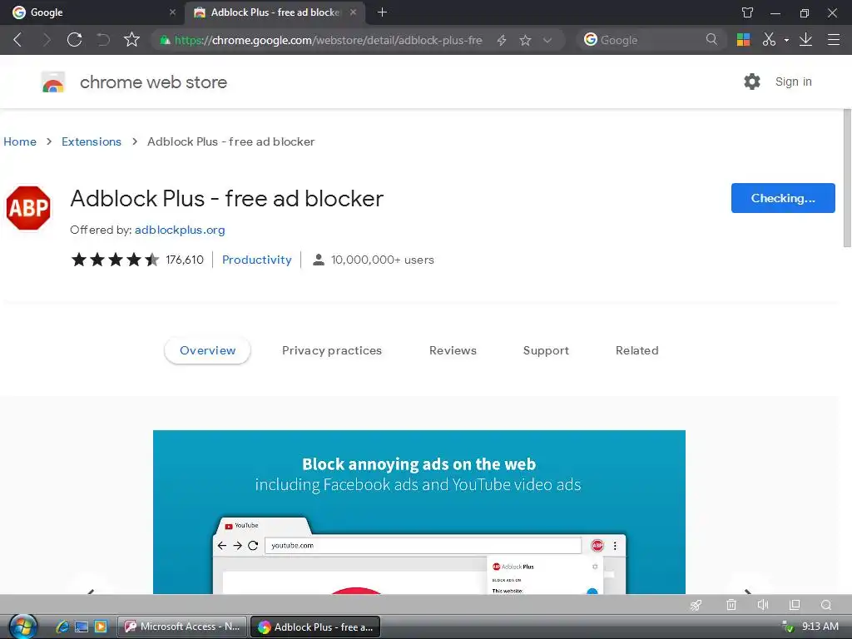The height and width of the screenshot is (639, 852).
Task: Click the rocket accelerator icon in status bar
Action: tap(696, 605)
